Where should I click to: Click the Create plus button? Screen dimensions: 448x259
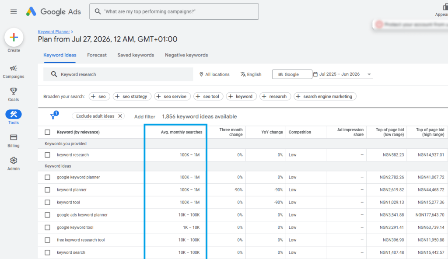pos(14,38)
